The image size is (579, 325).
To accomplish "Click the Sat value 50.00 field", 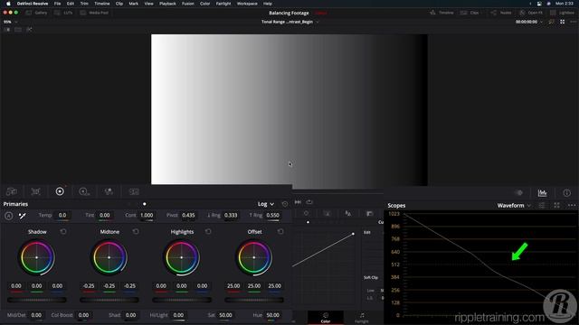I will (x=225, y=315).
